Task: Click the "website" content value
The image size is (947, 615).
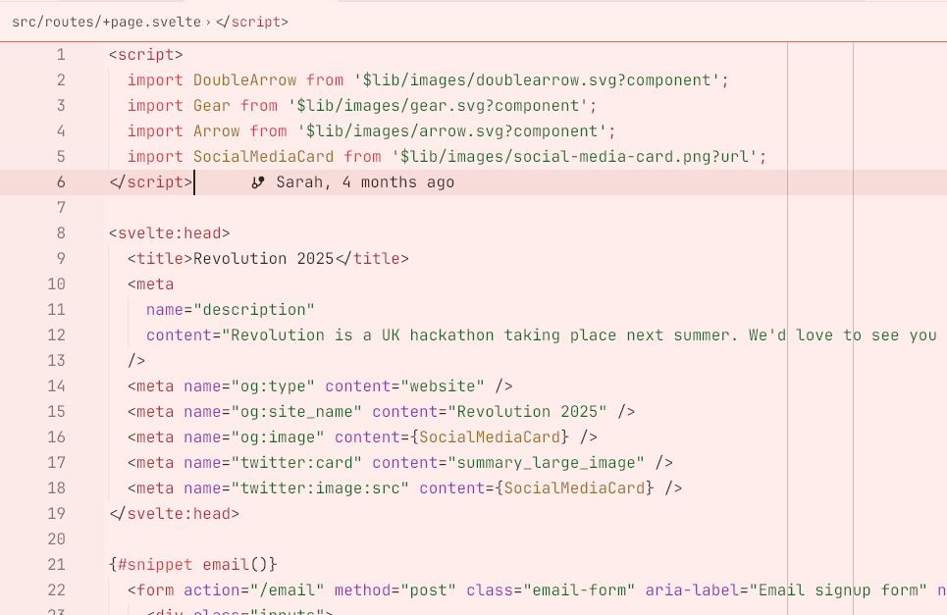Action: [x=443, y=386]
